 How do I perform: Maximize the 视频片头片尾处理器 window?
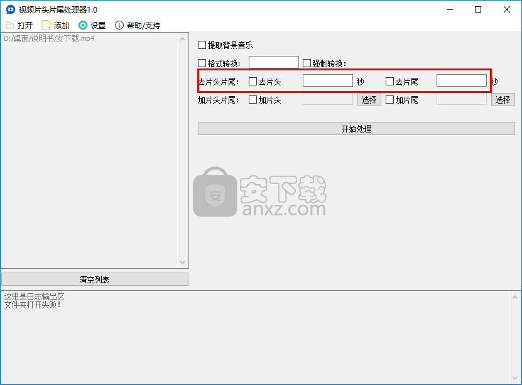coord(478,9)
